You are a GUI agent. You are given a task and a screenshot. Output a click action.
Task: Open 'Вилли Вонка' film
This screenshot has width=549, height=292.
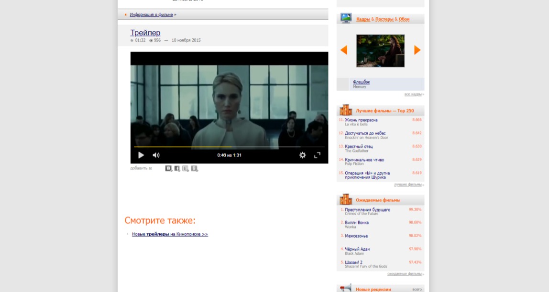tap(357, 223)
